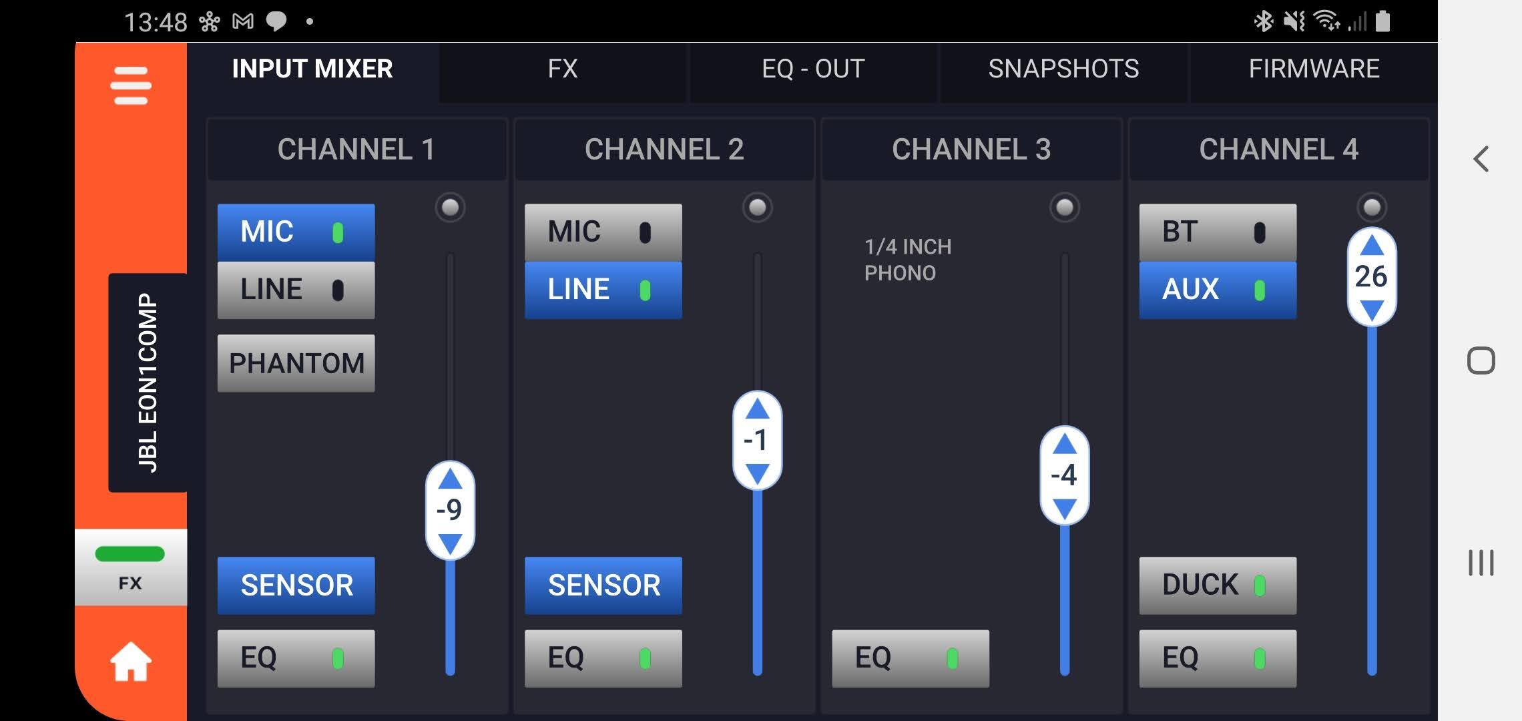
Task: Switch to the EQ - OUT tab
Action: coord(813,69)
